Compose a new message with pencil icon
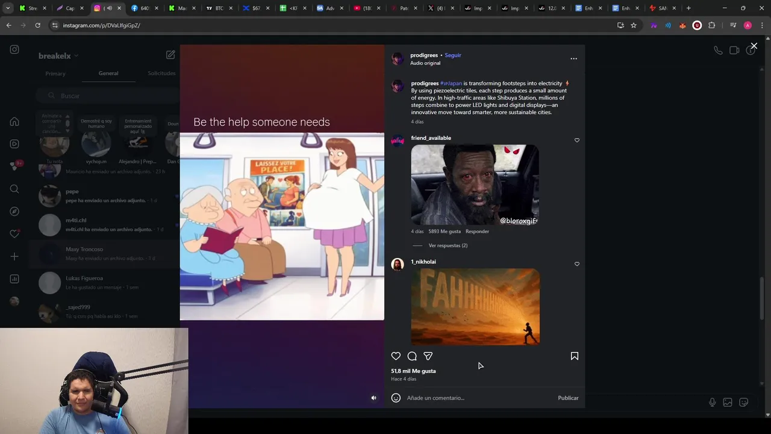 170,55
